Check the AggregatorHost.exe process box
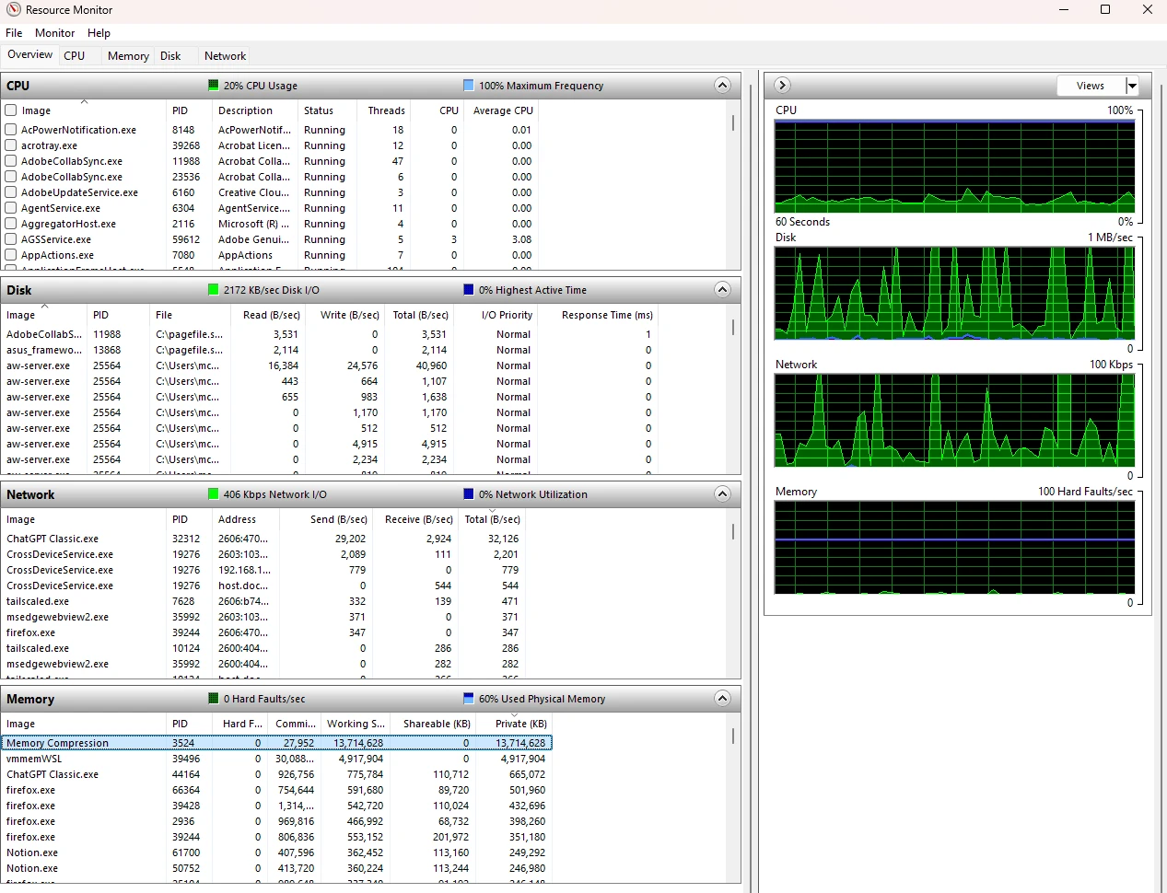 [11, 224]
